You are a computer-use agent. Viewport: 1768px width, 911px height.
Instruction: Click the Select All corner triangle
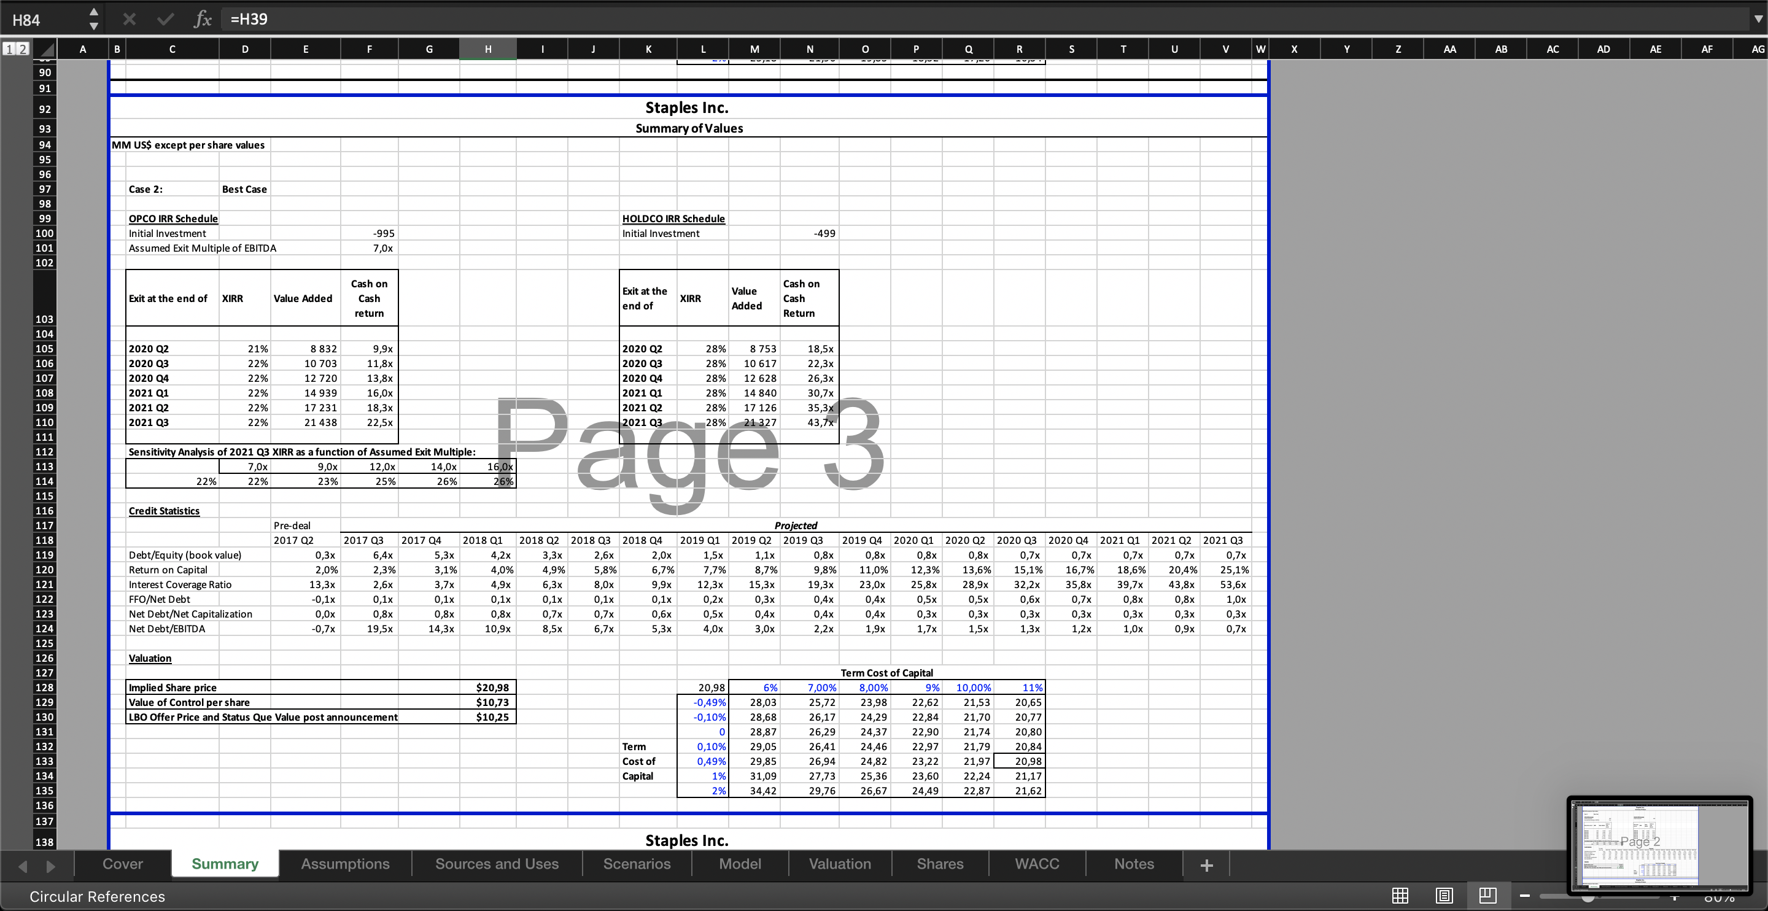45,50
